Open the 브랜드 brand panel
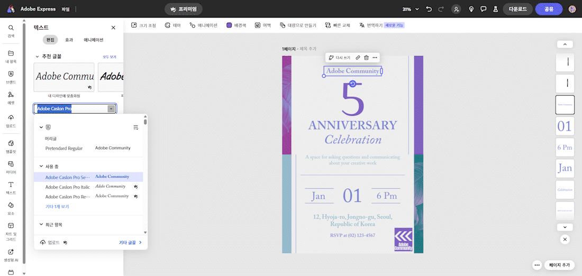Screen dimensions: 582x276 coord(11,77)
